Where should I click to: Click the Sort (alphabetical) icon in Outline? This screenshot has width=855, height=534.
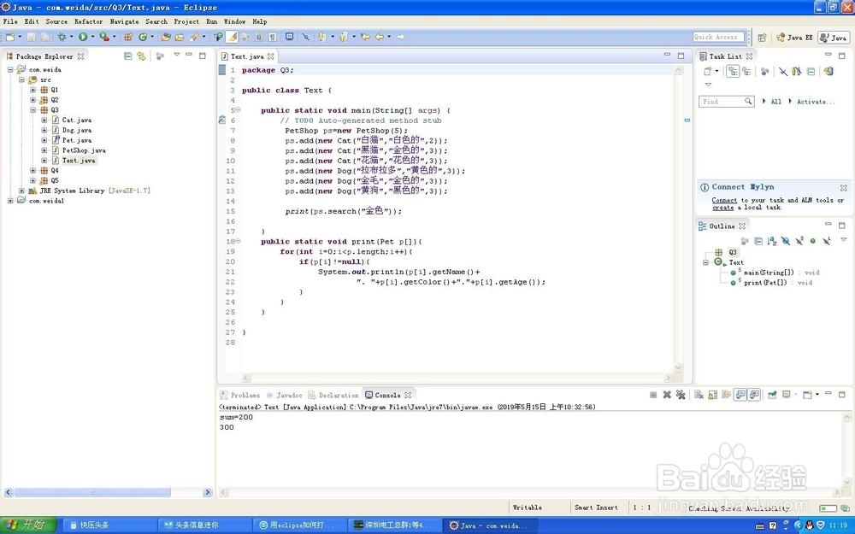coord(771,241)
